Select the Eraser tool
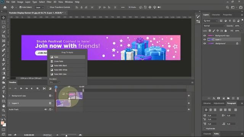The height and width of the screenshot is (137, 244). pos(3,68)
